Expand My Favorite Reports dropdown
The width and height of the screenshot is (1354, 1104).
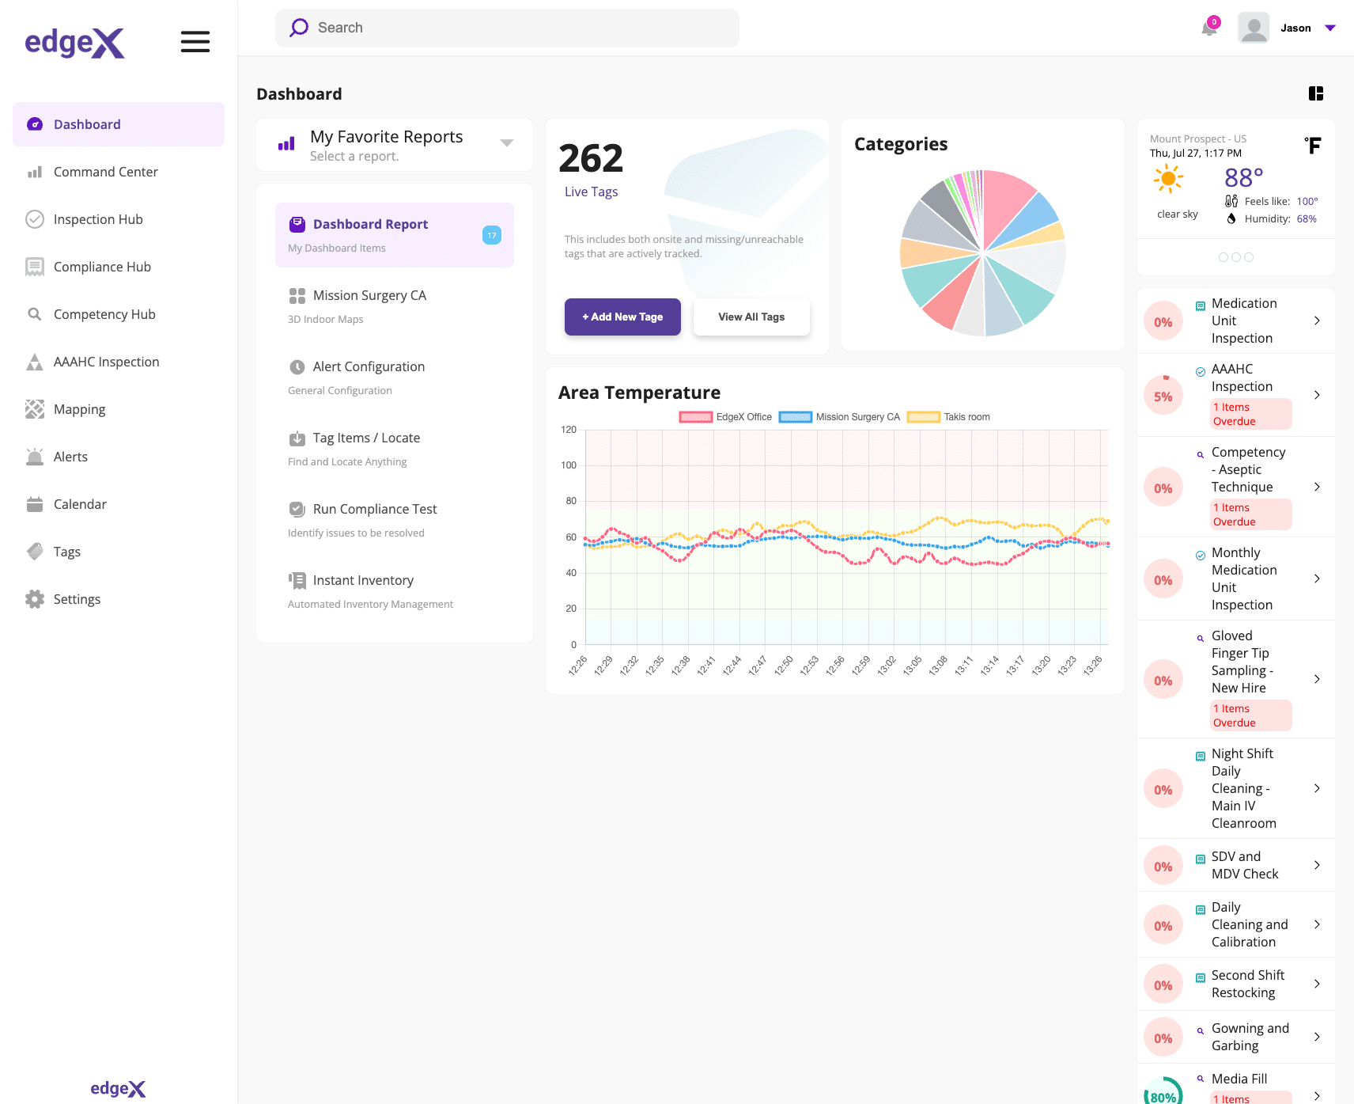point(507,143)
